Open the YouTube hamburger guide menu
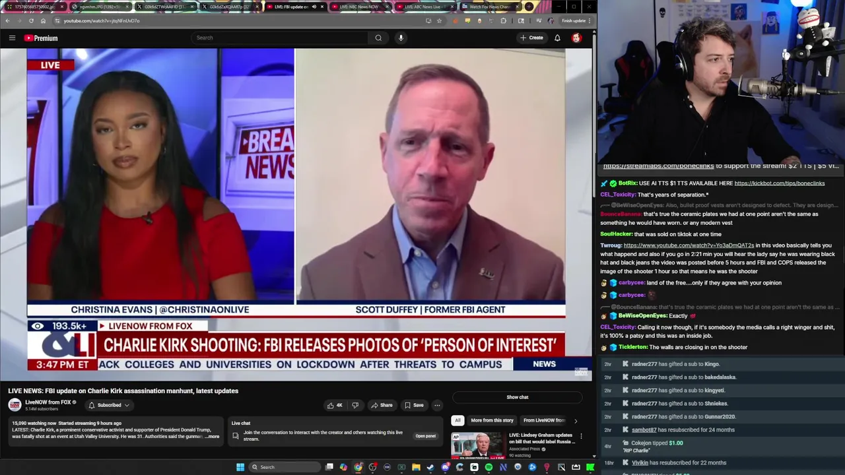Viewport: 845px width, 475px height. click(x=12, y=38)
